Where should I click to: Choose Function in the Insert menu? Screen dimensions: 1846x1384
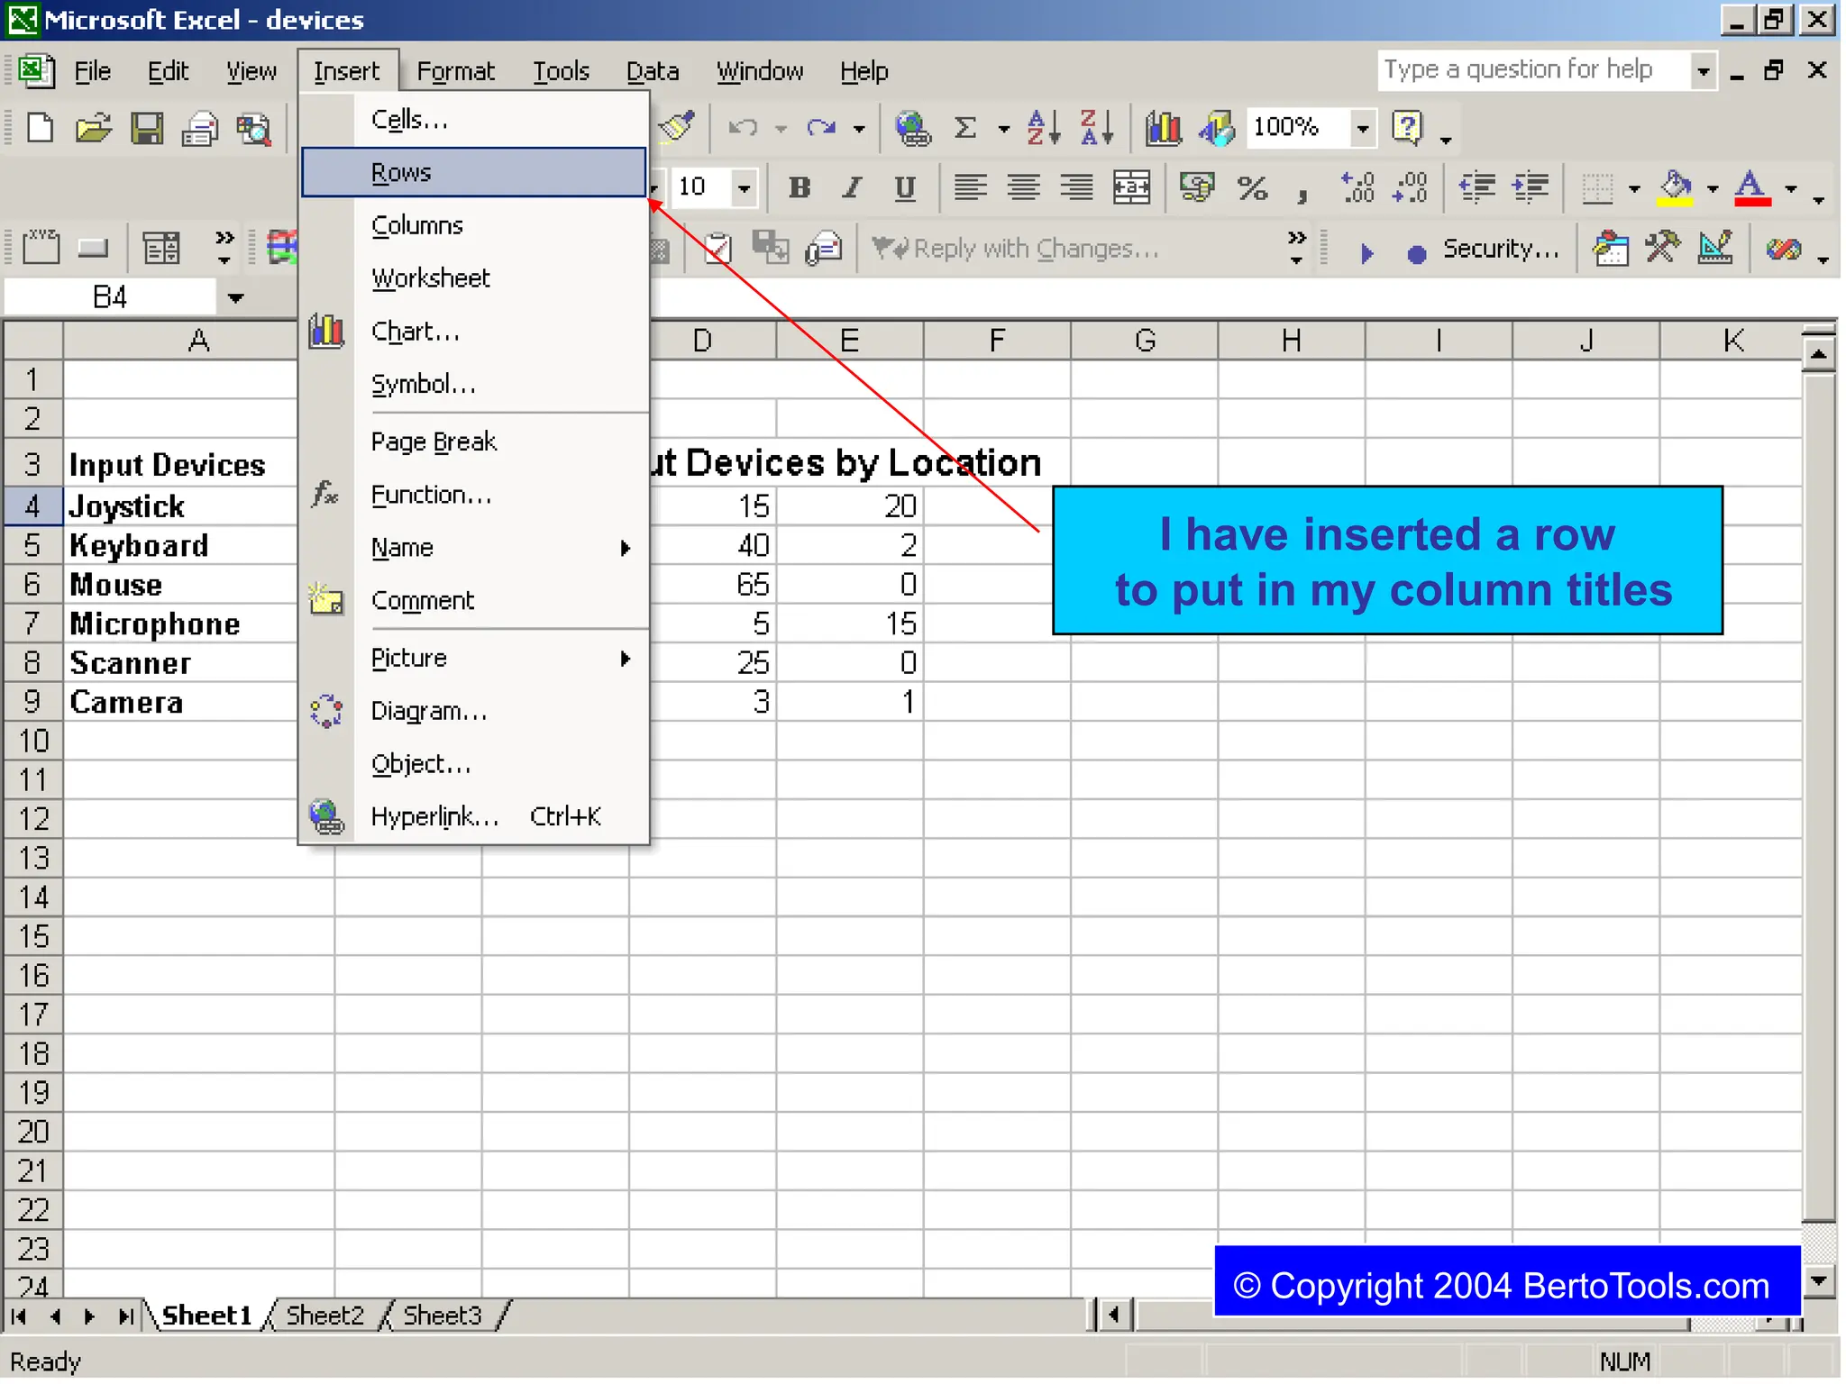pyautogui.click(x=474, y=495)
